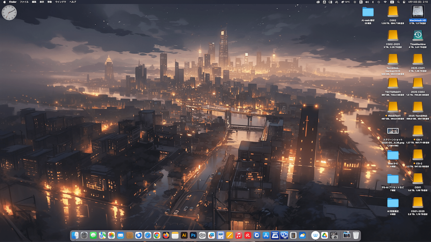This screenshot has height=242, width=431.
Task: Open Finder from the Dock
Action: [75, 235]
